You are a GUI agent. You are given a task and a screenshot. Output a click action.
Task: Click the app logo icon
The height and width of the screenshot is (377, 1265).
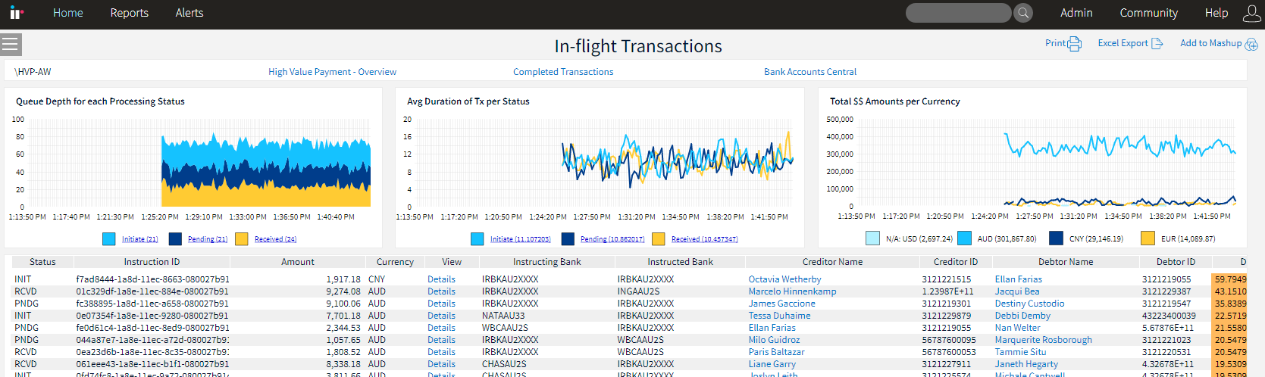(16, 13)
